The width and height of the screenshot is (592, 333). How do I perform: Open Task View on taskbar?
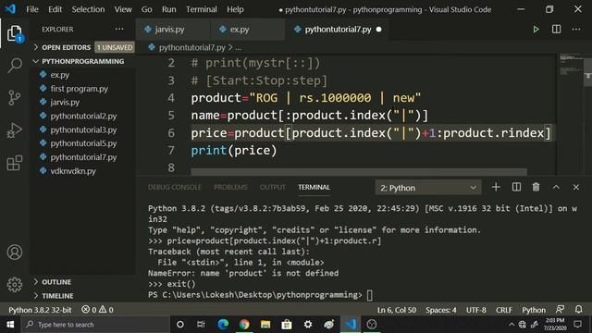(x=201, y=325)
